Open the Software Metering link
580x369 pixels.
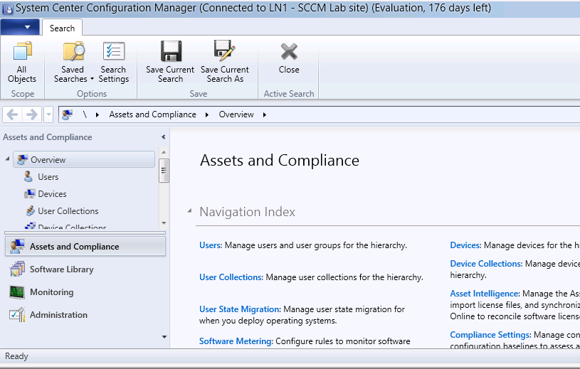[x=236, y=341]
